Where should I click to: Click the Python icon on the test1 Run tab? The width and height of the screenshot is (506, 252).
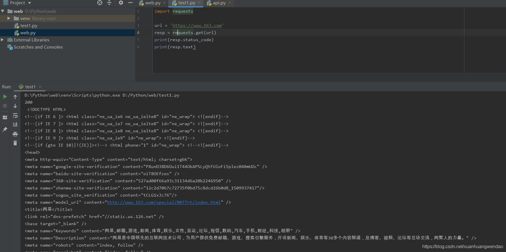click(21, 87)
